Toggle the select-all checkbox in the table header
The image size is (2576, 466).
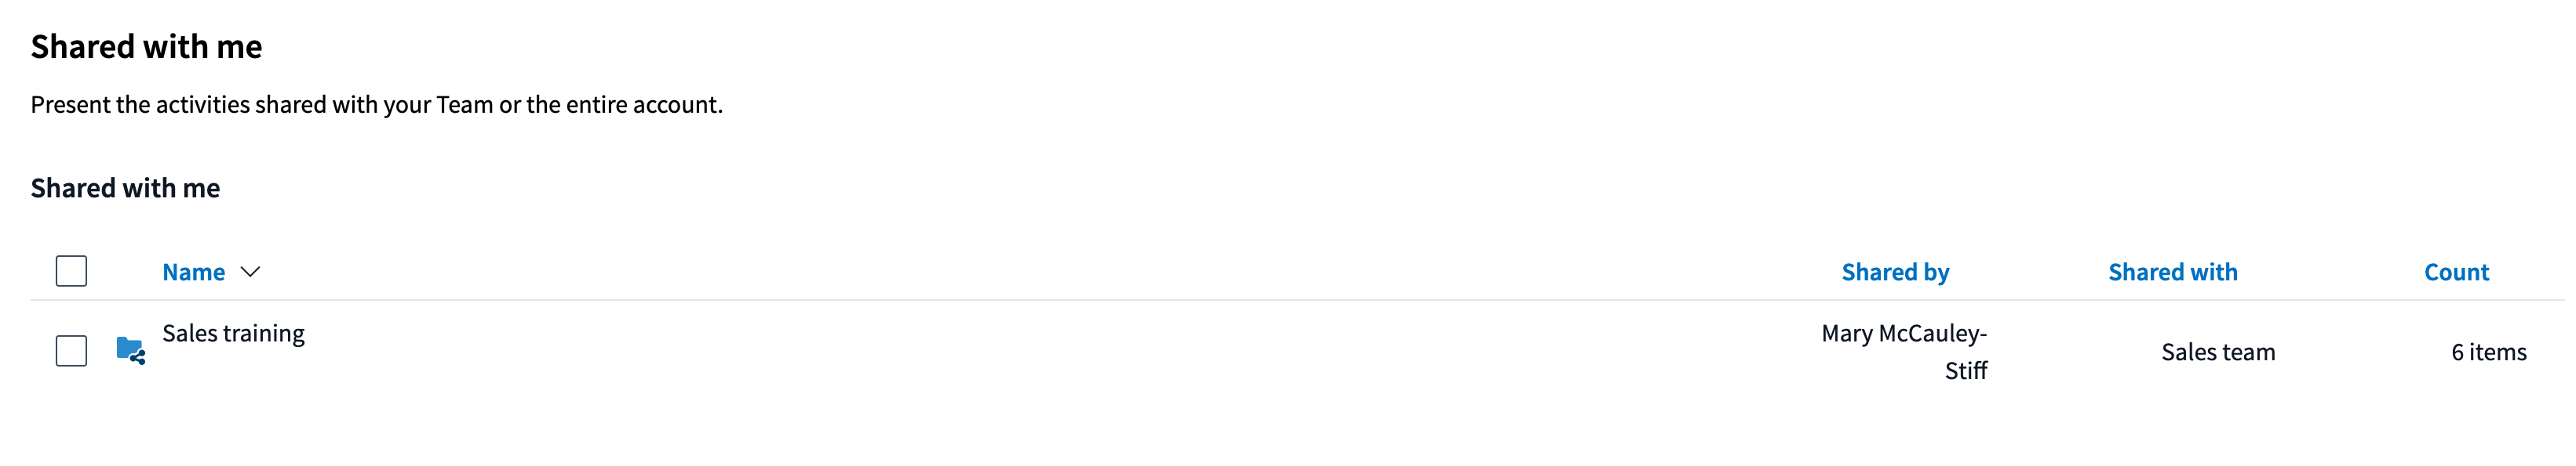coord(71,272)
